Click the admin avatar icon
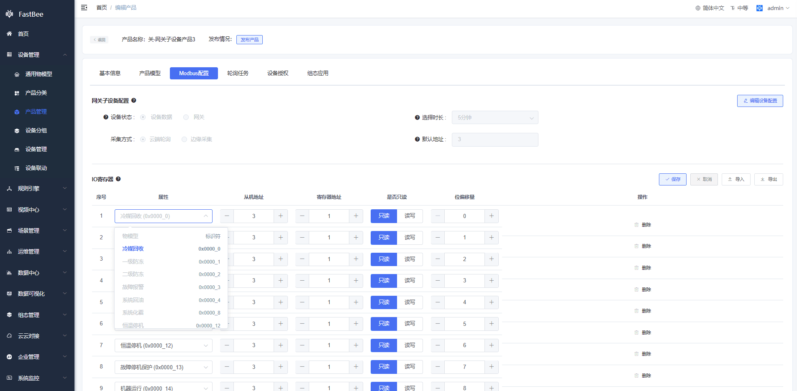 759,8
